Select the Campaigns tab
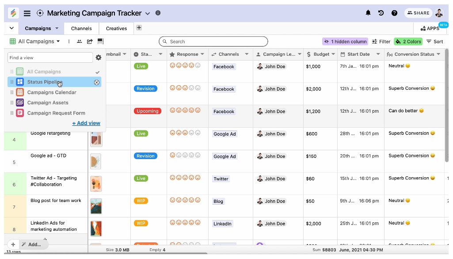453x259 pixels. (x=38, y=28)
